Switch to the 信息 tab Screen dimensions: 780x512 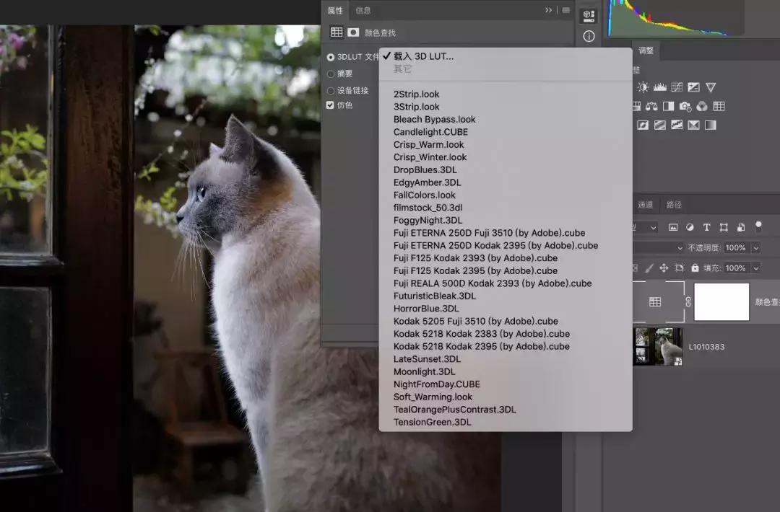[x=363, y=10]
